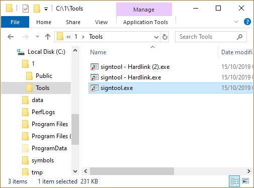Click the Public folder icon in tree
This screenshot has width=254, height=188.
(x=29, y=76)
